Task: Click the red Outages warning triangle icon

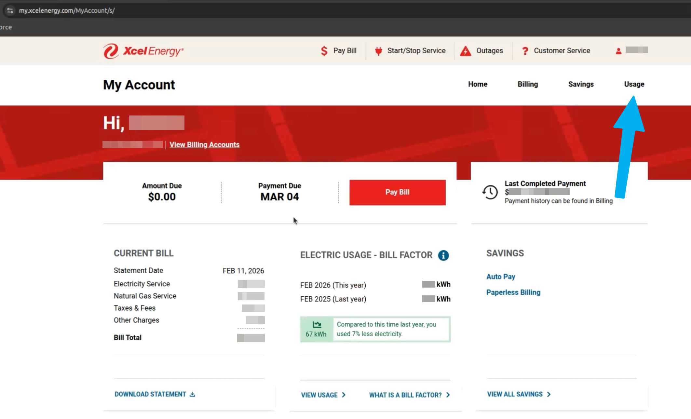Action: point(466,51)
